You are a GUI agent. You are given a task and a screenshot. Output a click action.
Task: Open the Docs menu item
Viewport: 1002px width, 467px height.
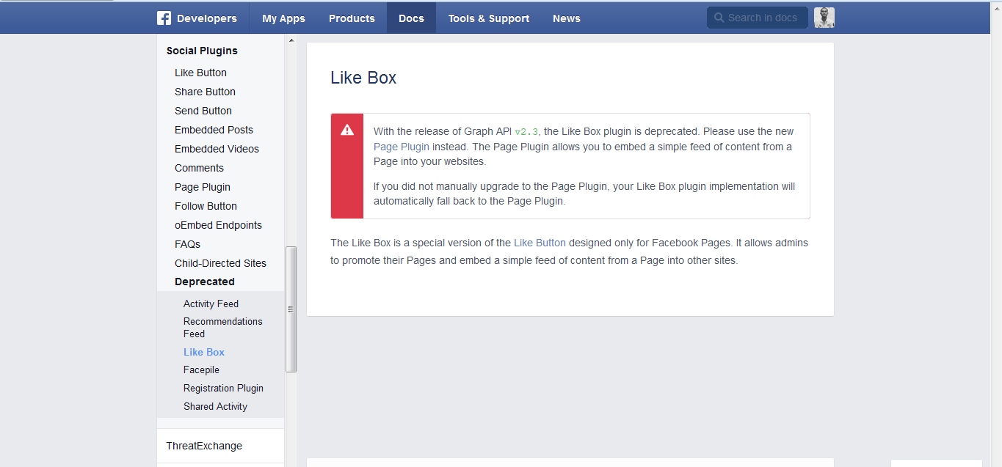(411, 18)
